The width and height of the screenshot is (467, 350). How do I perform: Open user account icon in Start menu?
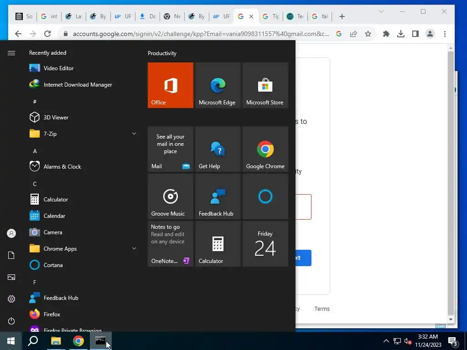[x=11, y=233]
